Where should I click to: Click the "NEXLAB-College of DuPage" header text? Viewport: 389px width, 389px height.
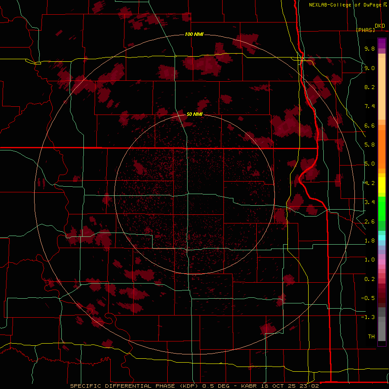[345, 5]
